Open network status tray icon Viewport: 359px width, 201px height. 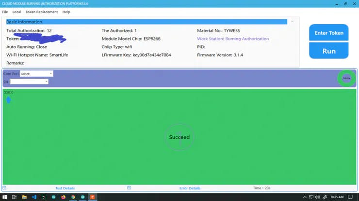(311, 197)
